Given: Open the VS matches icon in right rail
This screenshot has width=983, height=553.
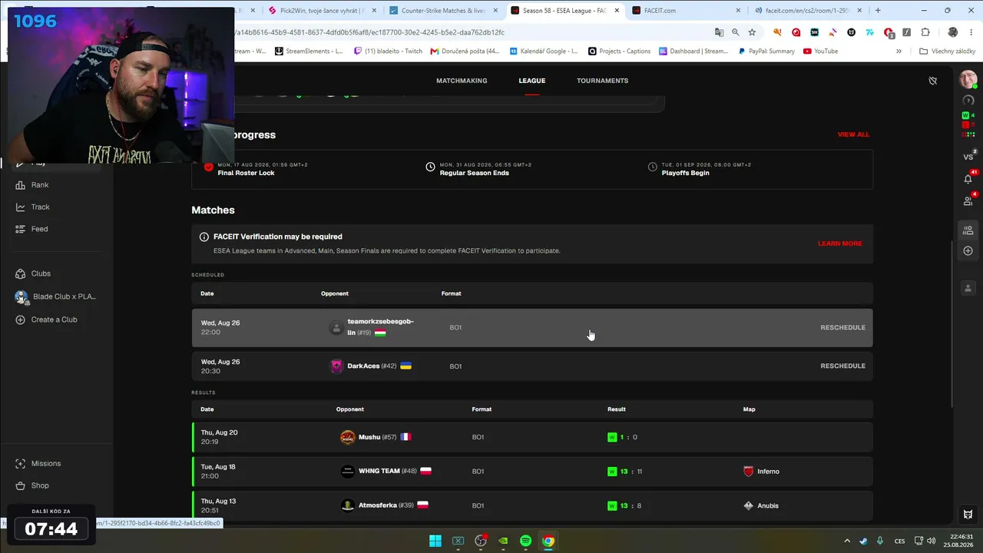Looking at the screenshot, I should pos(968,157).
